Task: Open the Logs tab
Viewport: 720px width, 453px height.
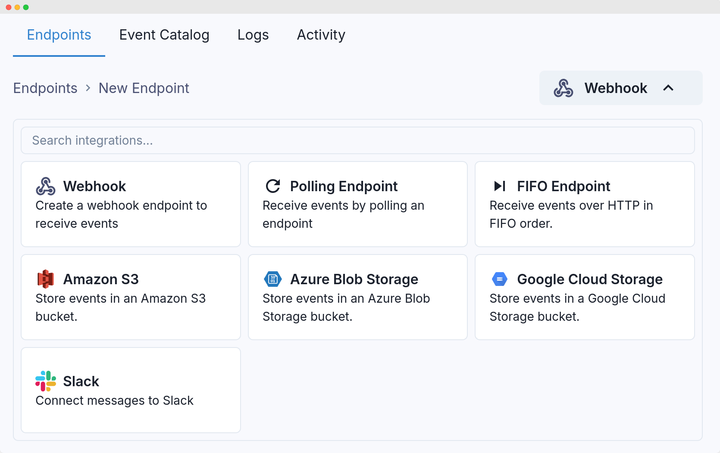Action: 253,35
